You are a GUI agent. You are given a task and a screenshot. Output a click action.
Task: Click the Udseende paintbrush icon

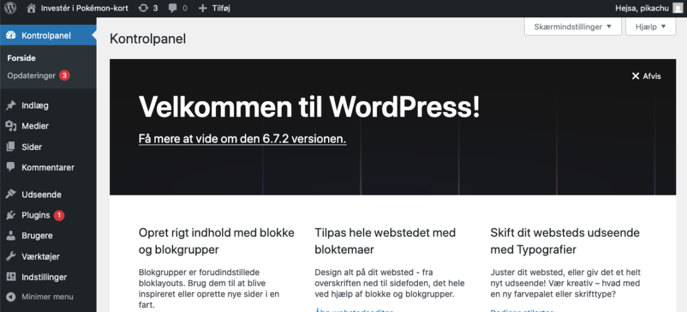tap(11, 194)
